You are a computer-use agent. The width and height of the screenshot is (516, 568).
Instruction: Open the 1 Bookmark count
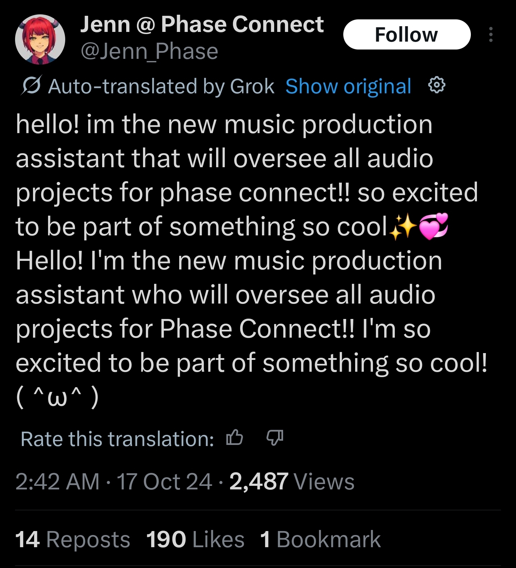click(x=320, y=539)
